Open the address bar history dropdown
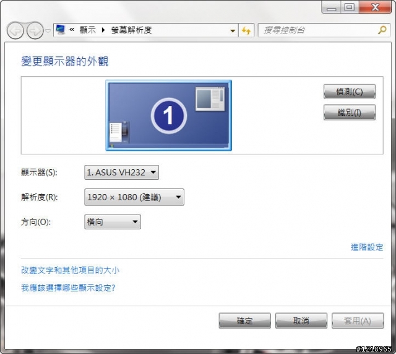Screen dimensions: 396x354 pos(233,30)
